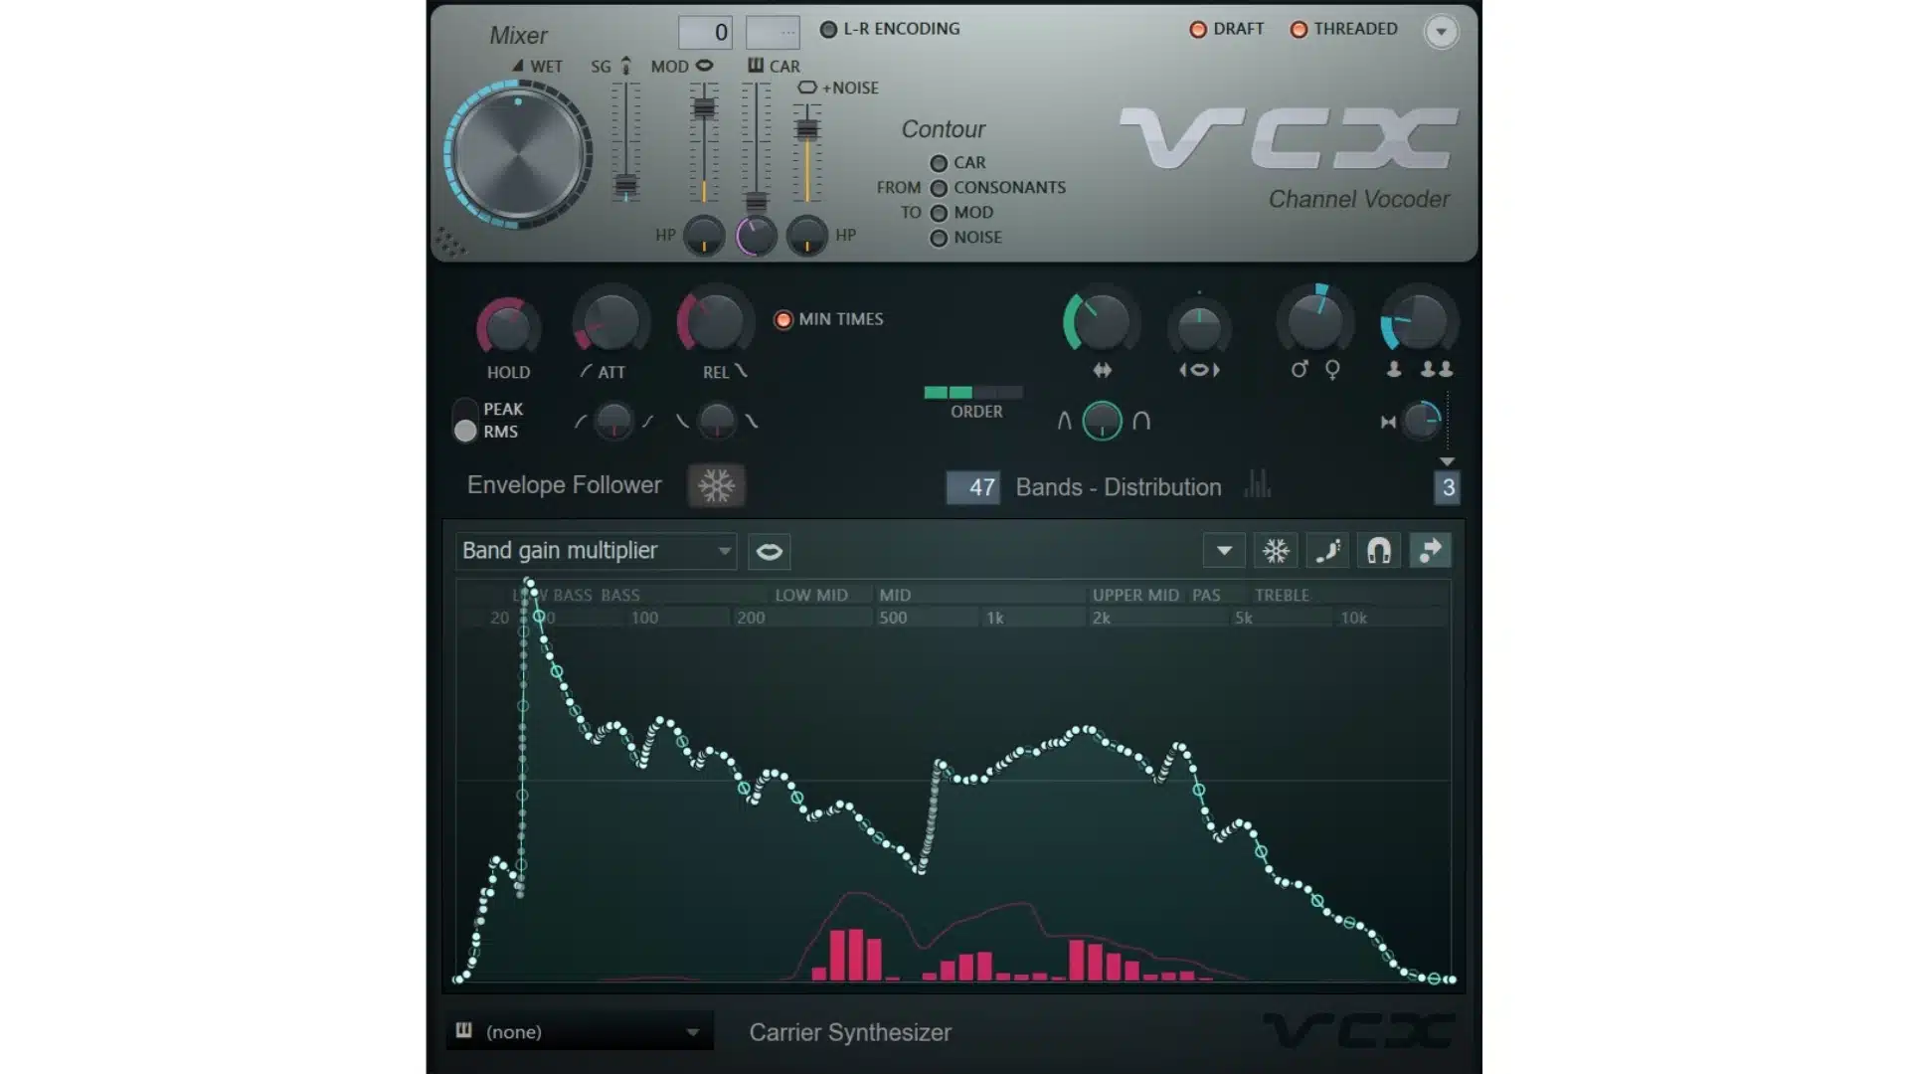
Task: Click the ORDER level bar
Action: [x=973, y=393]
